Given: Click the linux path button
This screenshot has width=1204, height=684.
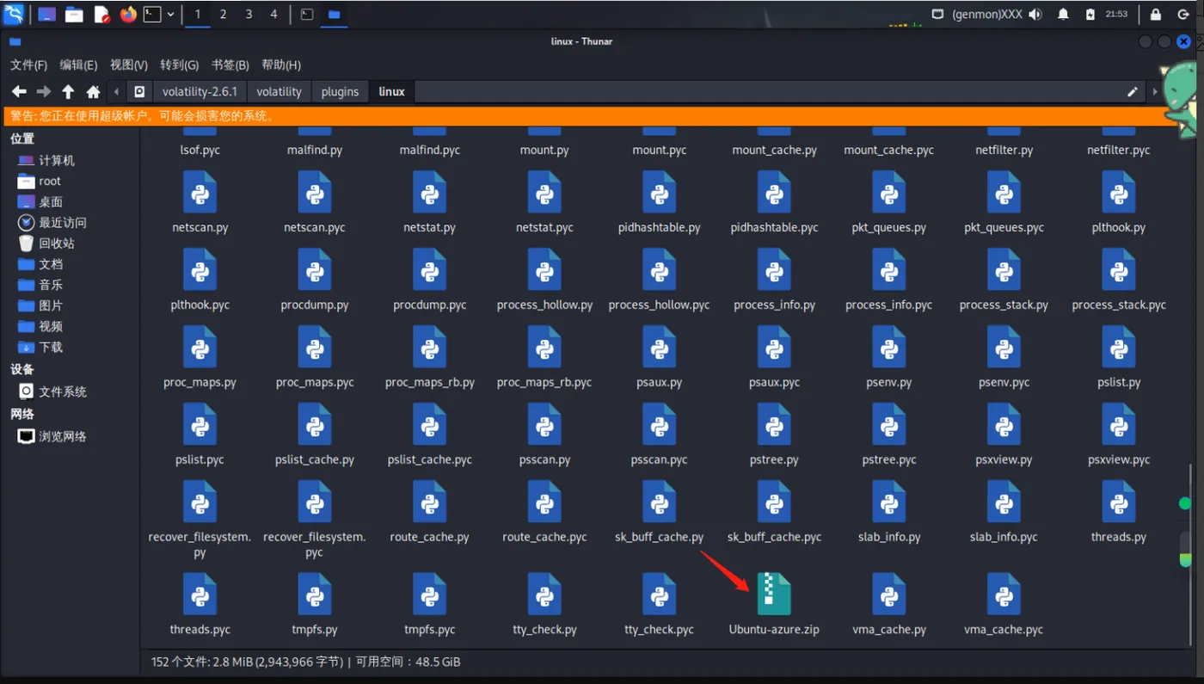Looking at the screenshot, I should point(391,91).
